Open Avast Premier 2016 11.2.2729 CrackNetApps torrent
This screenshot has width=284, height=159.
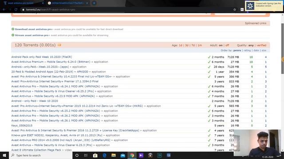[75, 130]
